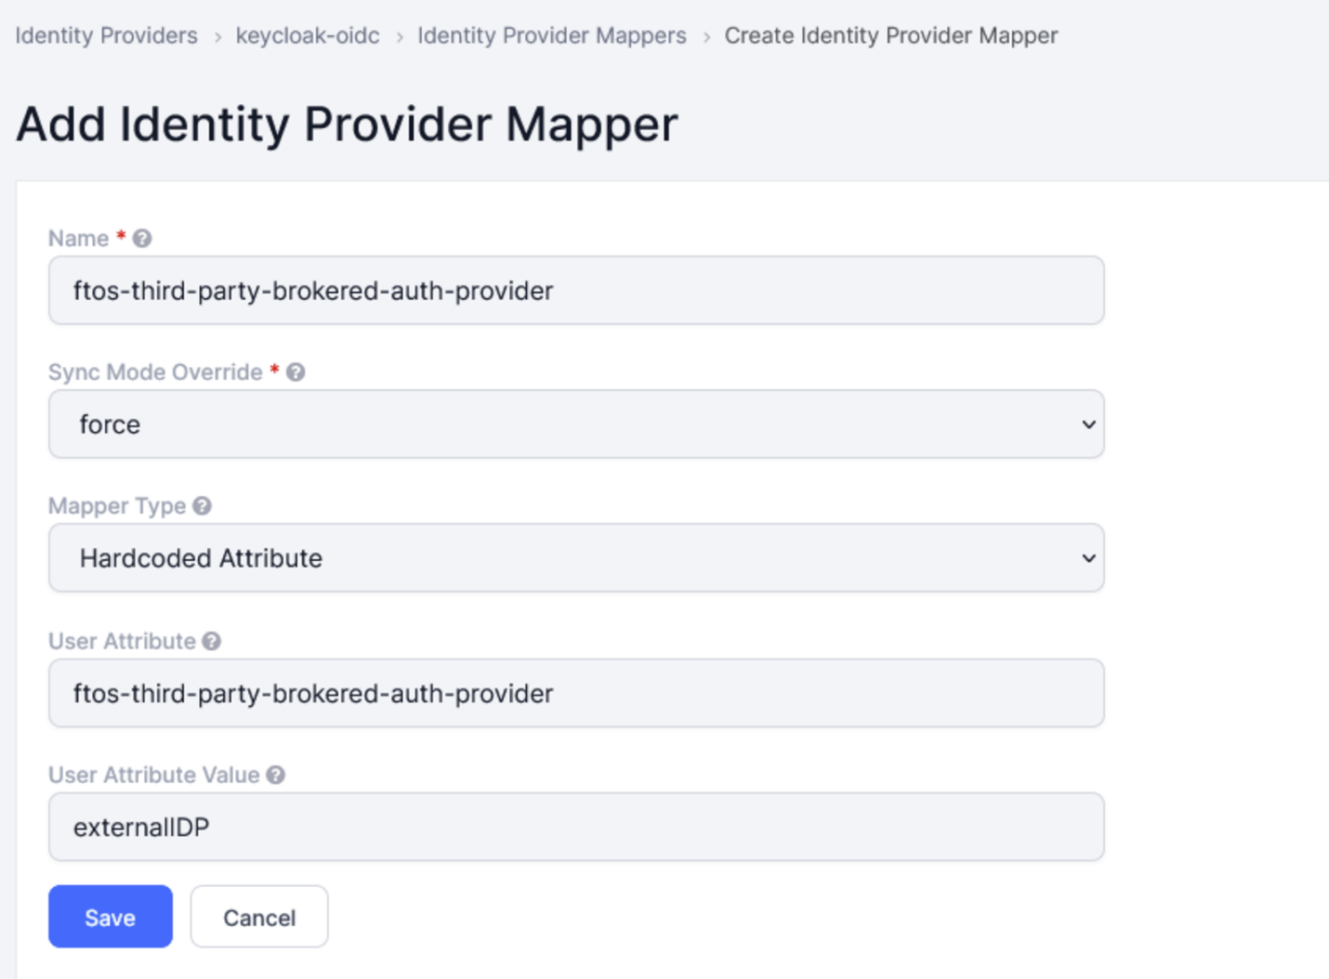Image resolution: width=1329 pixels, height=979 pixels.
Task: Click the Mapper Type label text
Action: (x=117, y=506)
